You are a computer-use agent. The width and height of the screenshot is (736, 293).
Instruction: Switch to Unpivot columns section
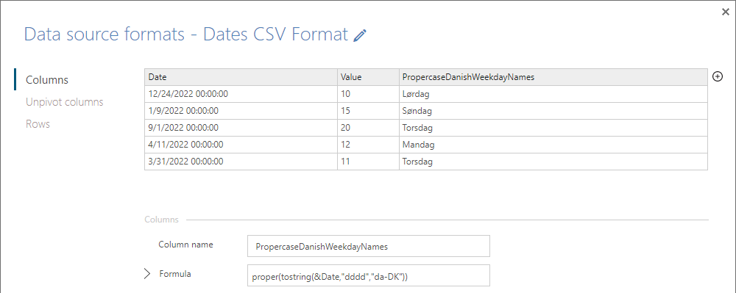[65, 102]
